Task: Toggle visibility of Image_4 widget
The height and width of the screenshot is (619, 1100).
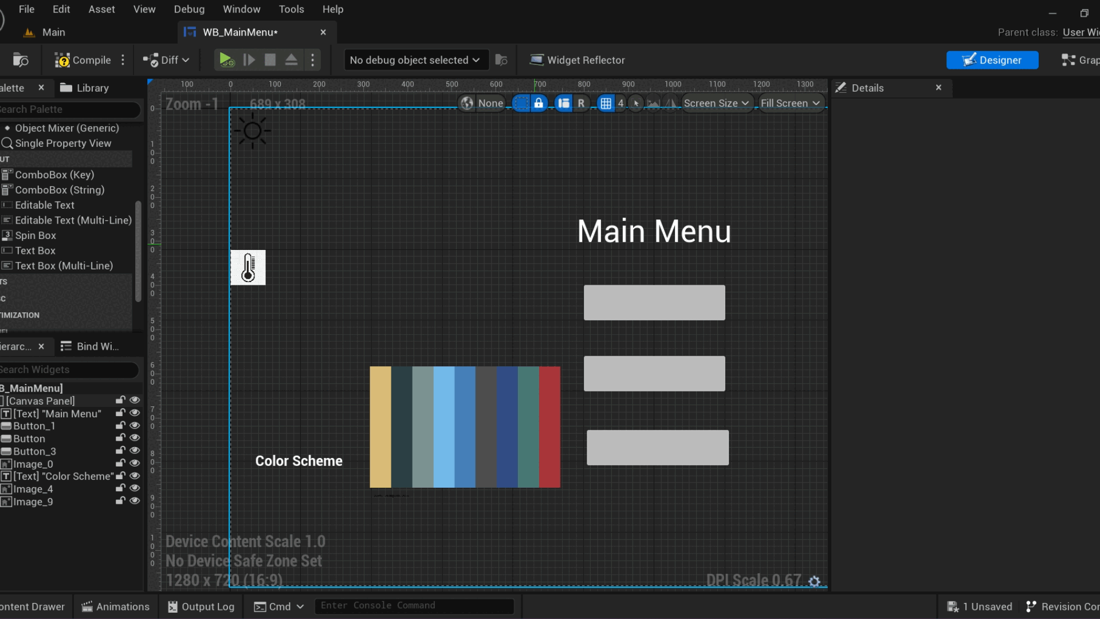Action: click(x=135, y=488)
